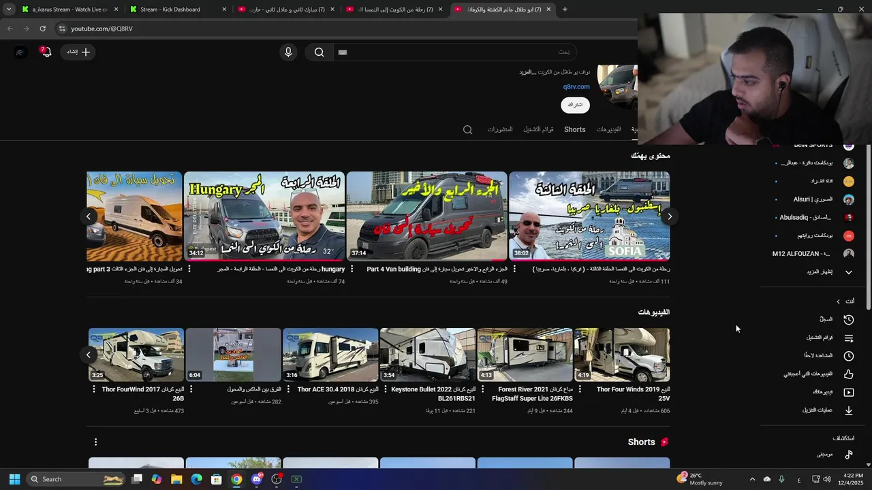Image resolution: width=872 pixels, height=490 pixels.
Task: Open the Your videos play-box icon
Action: [849, 392]
